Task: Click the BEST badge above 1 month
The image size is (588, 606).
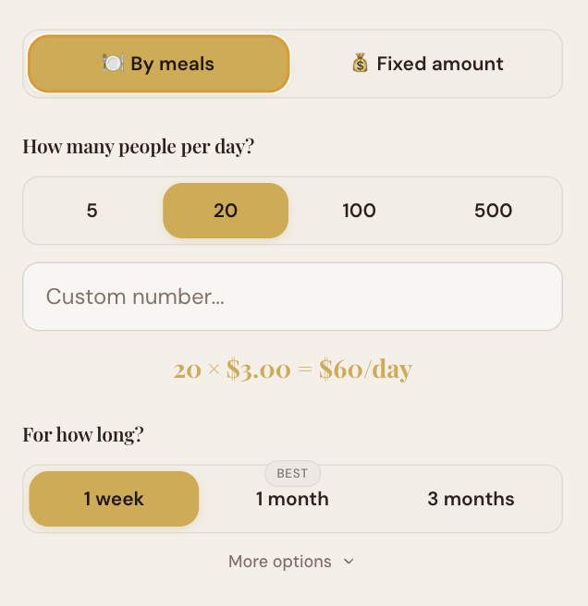Action: 292,474
